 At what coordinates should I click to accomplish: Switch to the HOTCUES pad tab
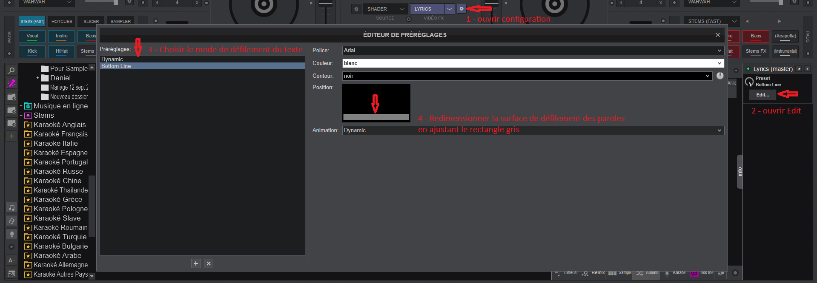(x=62, y=21)
